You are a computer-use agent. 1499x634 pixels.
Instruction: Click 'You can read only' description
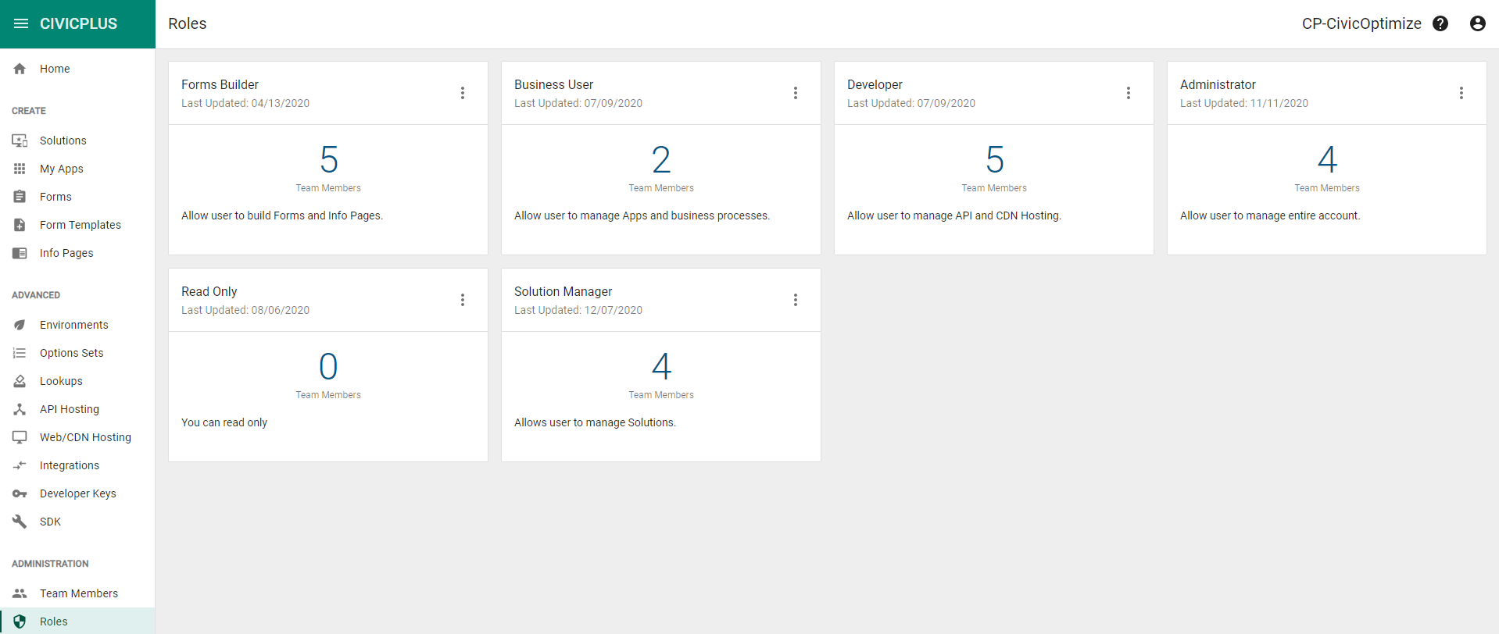(x=224, y=422)
